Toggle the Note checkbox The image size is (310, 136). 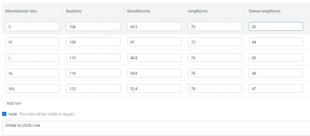click(4, 114)
